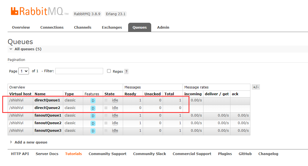Click the 0.00/s incoming rate for directQueue1
The image size is (308, 166).
[x=196, y=100]
